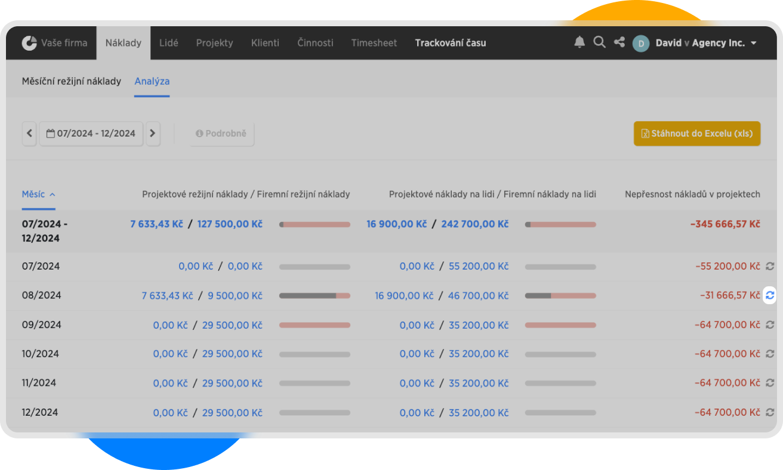Go to next period with right arrow
Viewport: 783px width, 470px height.
(x=153, y=134)
